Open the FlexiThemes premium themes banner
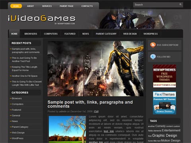 [x=164, y=103]
